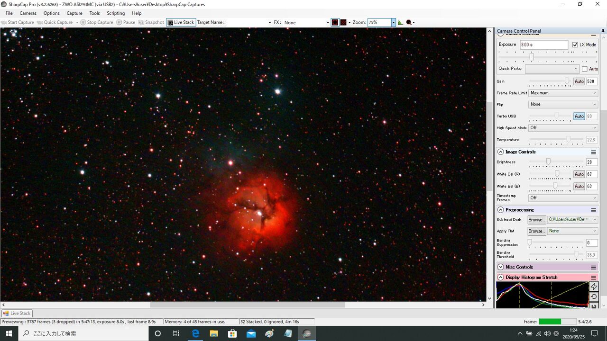Image resolution: width=607 pixels, height=341 pixels.
Task: Enable the exposure Auto checkbox
Action: tap(584, 69)
